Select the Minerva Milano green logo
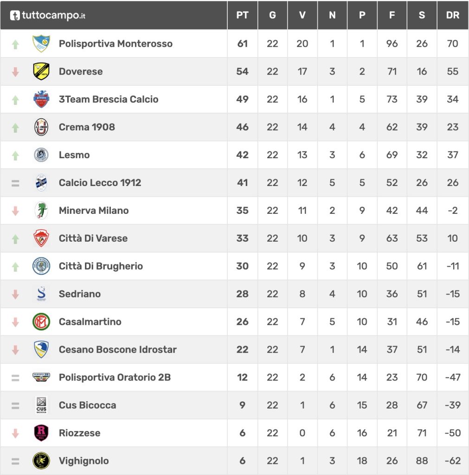This screenshot has height=475, width=469. pyautogui.click(x=41, y=211)
